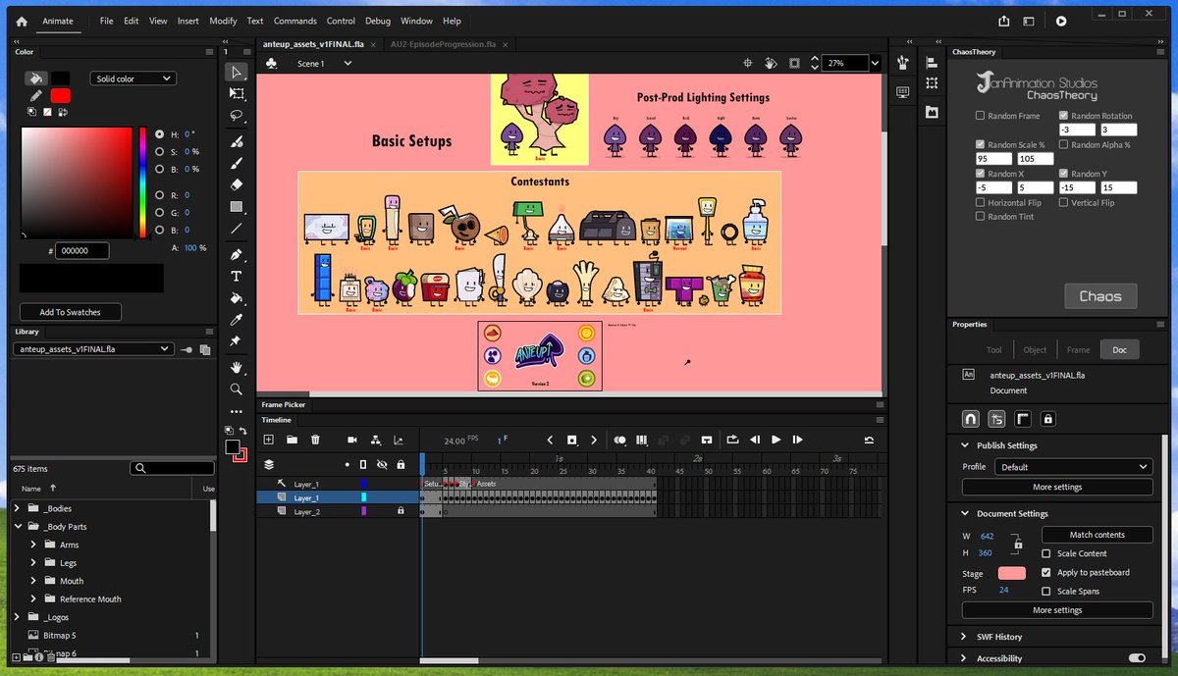
Task: Enable the Random Frame checkbox
Action: pyautogui.click(x=980, y=116)
